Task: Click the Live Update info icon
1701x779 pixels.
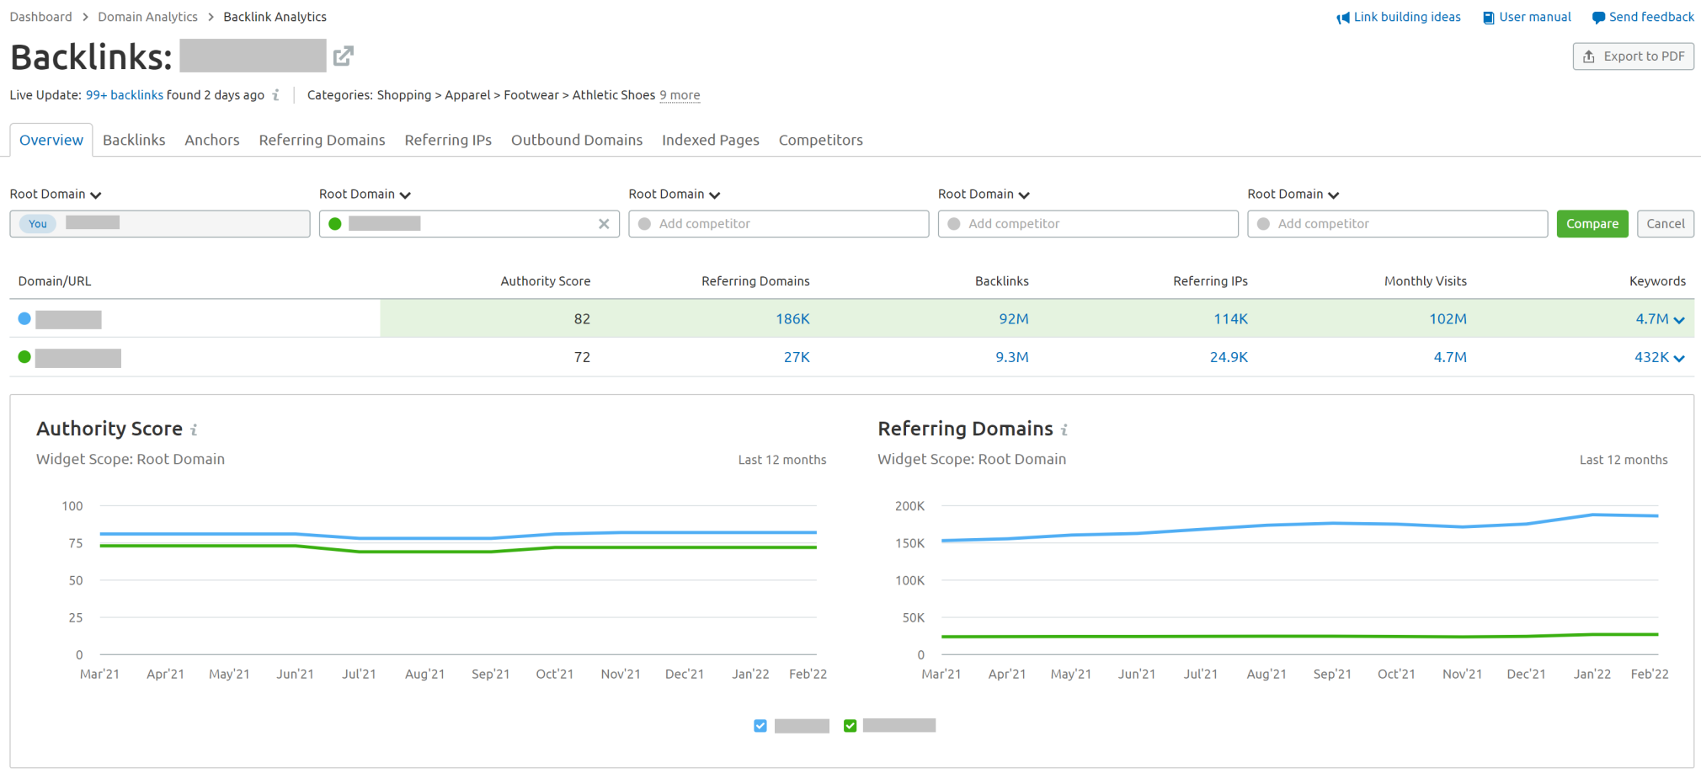Action: coord(275,95)
